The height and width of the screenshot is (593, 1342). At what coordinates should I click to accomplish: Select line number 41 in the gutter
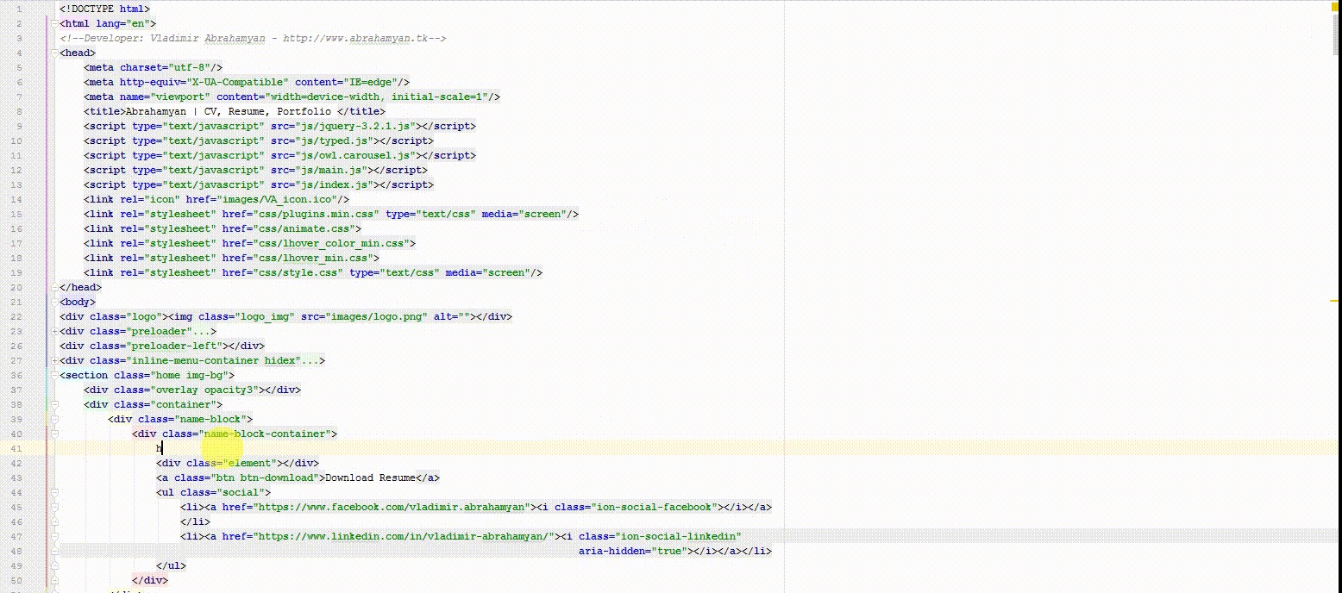(x=16, y=448)
